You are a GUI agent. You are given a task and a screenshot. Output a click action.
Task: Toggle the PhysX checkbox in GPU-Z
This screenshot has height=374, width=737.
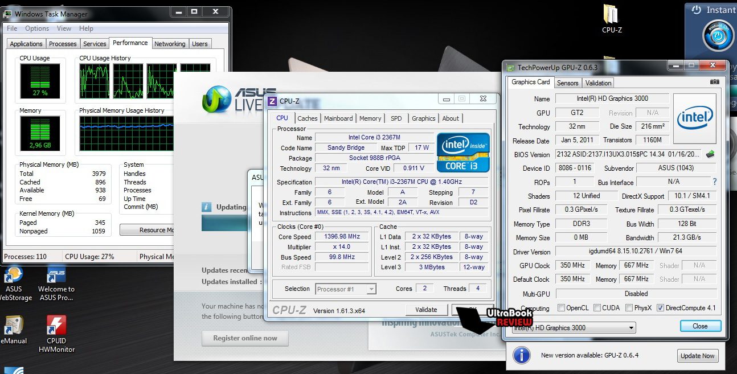tap(629, 308)
